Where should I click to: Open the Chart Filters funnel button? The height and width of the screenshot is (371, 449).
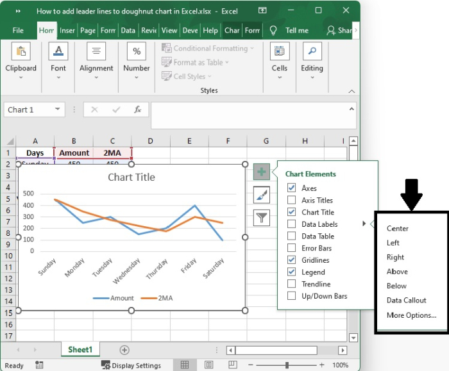click(262, 218)
